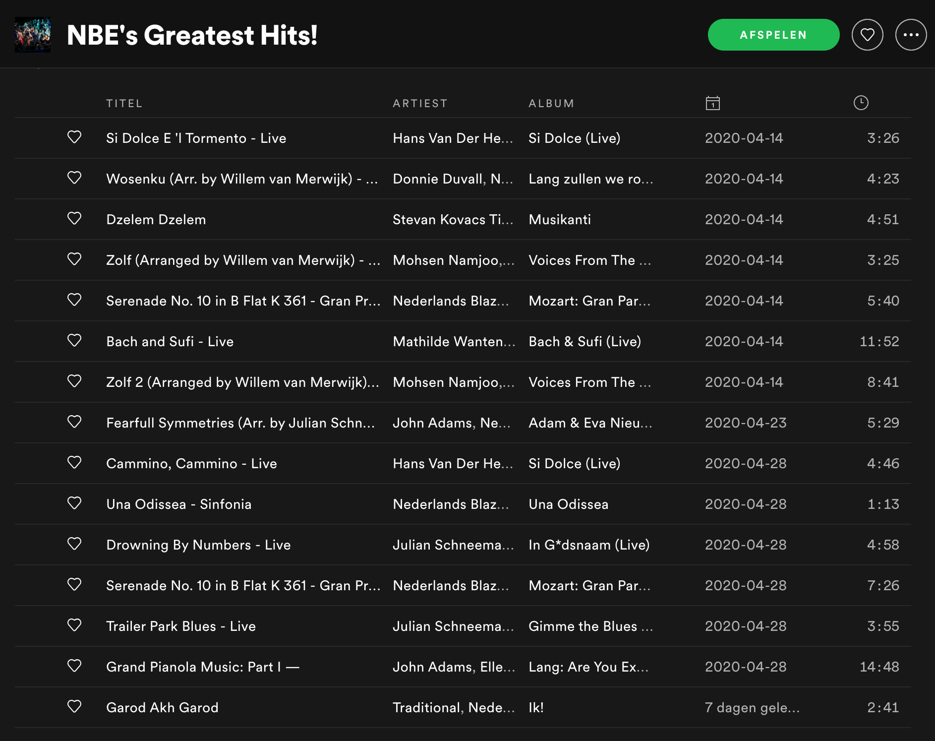Sort by duration clock icon

coord(861,103)
